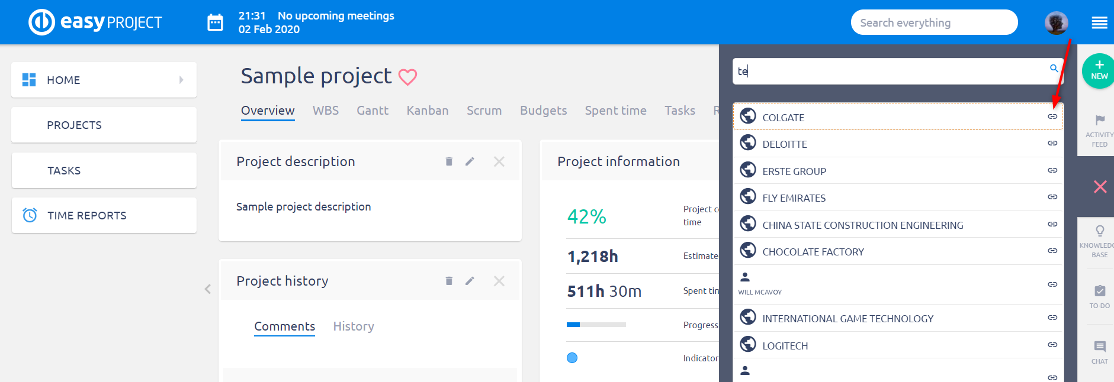
Task: Open the TIME REPORTS menu item
Action: pyautogui.click(x=104, y=215)
